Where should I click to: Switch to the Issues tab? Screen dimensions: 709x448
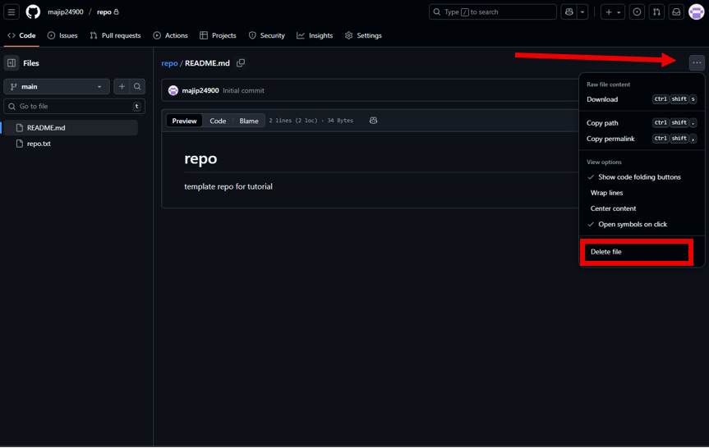62,35
